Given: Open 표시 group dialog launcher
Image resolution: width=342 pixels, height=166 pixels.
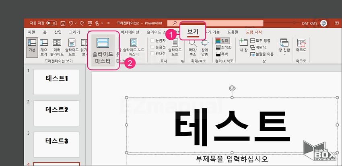Looking at the screenshot, I should (x=182, y=61).
